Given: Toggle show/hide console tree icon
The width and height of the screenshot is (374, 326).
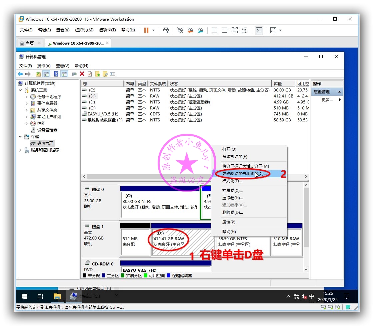Looking at the screenshot, I should tap(46, 74).
